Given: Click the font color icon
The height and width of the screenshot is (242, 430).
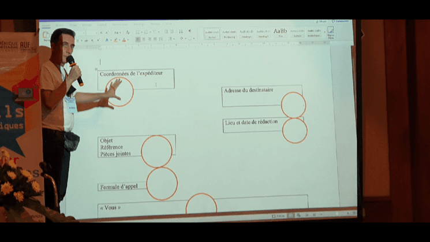Looking at the screenshot, I should (125, 40).
